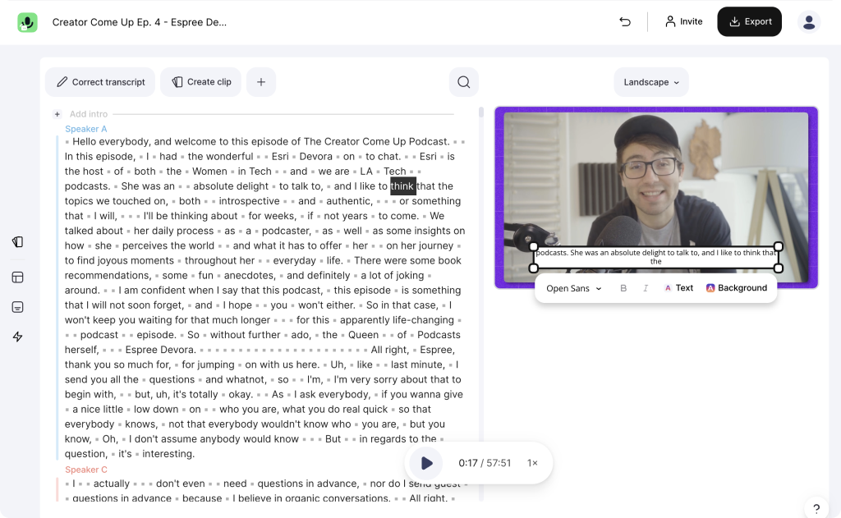Click the word "authentic," in the transcript

click(x=349, y=201)
